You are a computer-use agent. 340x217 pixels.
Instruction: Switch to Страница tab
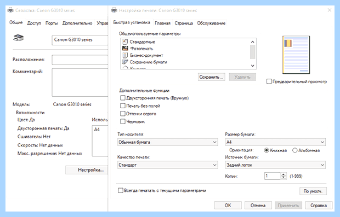[184, 23]
